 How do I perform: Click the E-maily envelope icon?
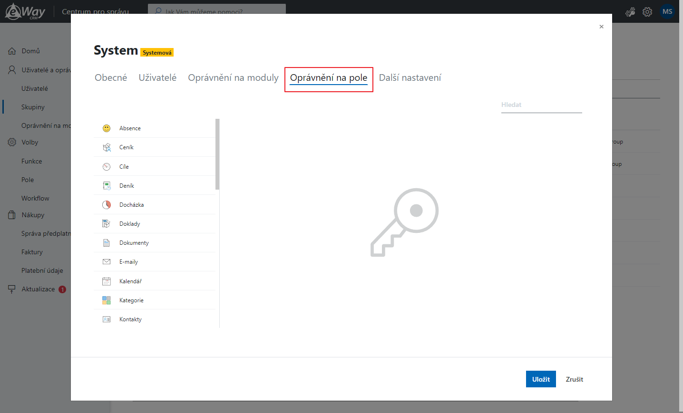(107, 262)
